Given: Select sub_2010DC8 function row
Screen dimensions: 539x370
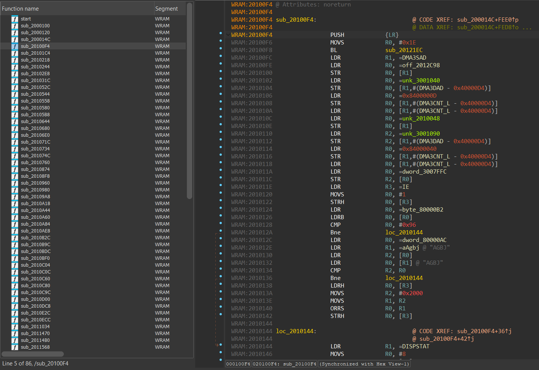Looking at the screenshot, I should (x=93, y=306).
